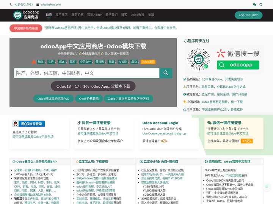This screenshot has height=204, width=273.
Task: Open 业界口碑，全球化100%交付达成 link
Action: 223,87
